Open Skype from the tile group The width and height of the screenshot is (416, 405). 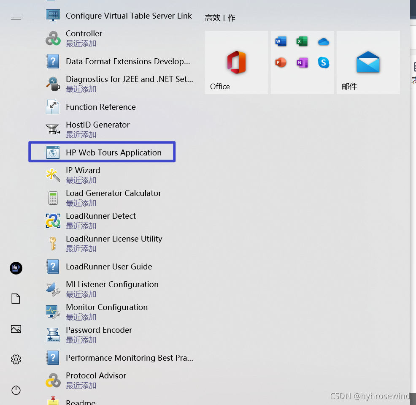pos(324,63)
